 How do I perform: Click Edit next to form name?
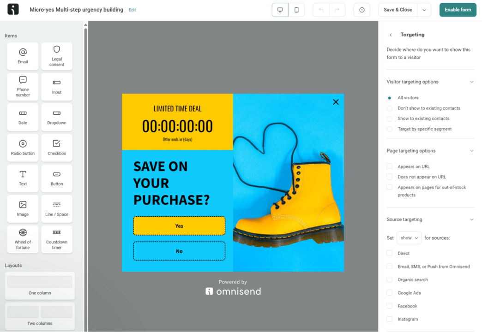pos(133,10)
